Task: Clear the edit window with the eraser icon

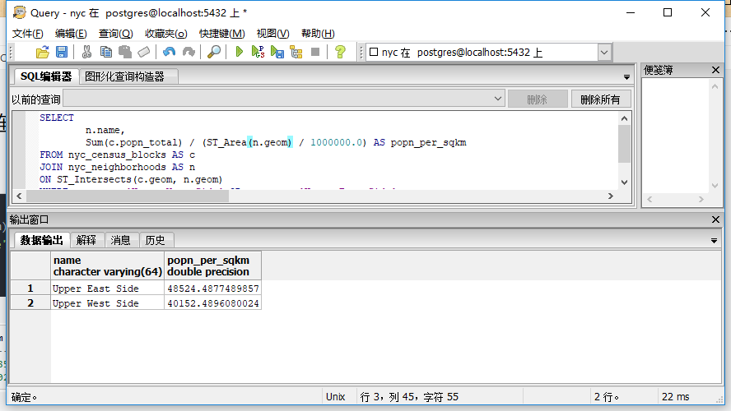Action: pyautogui.click(x=144, y=52)
